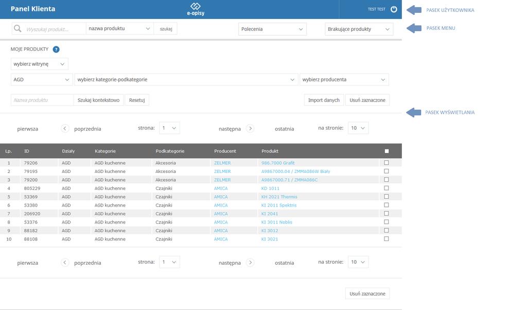This screenshot has height=310, width=527.
Task: Click 'ostatnia' in the bottom pagination
Action: (284, 263)
